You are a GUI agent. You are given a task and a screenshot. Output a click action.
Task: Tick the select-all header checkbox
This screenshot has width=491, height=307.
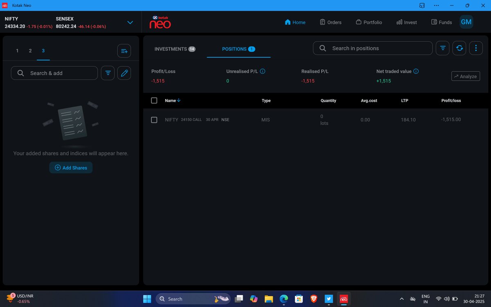coord(154,100)
